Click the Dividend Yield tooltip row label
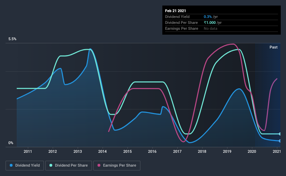The height and width of the screenshot is (176, 286). point(177,17)
